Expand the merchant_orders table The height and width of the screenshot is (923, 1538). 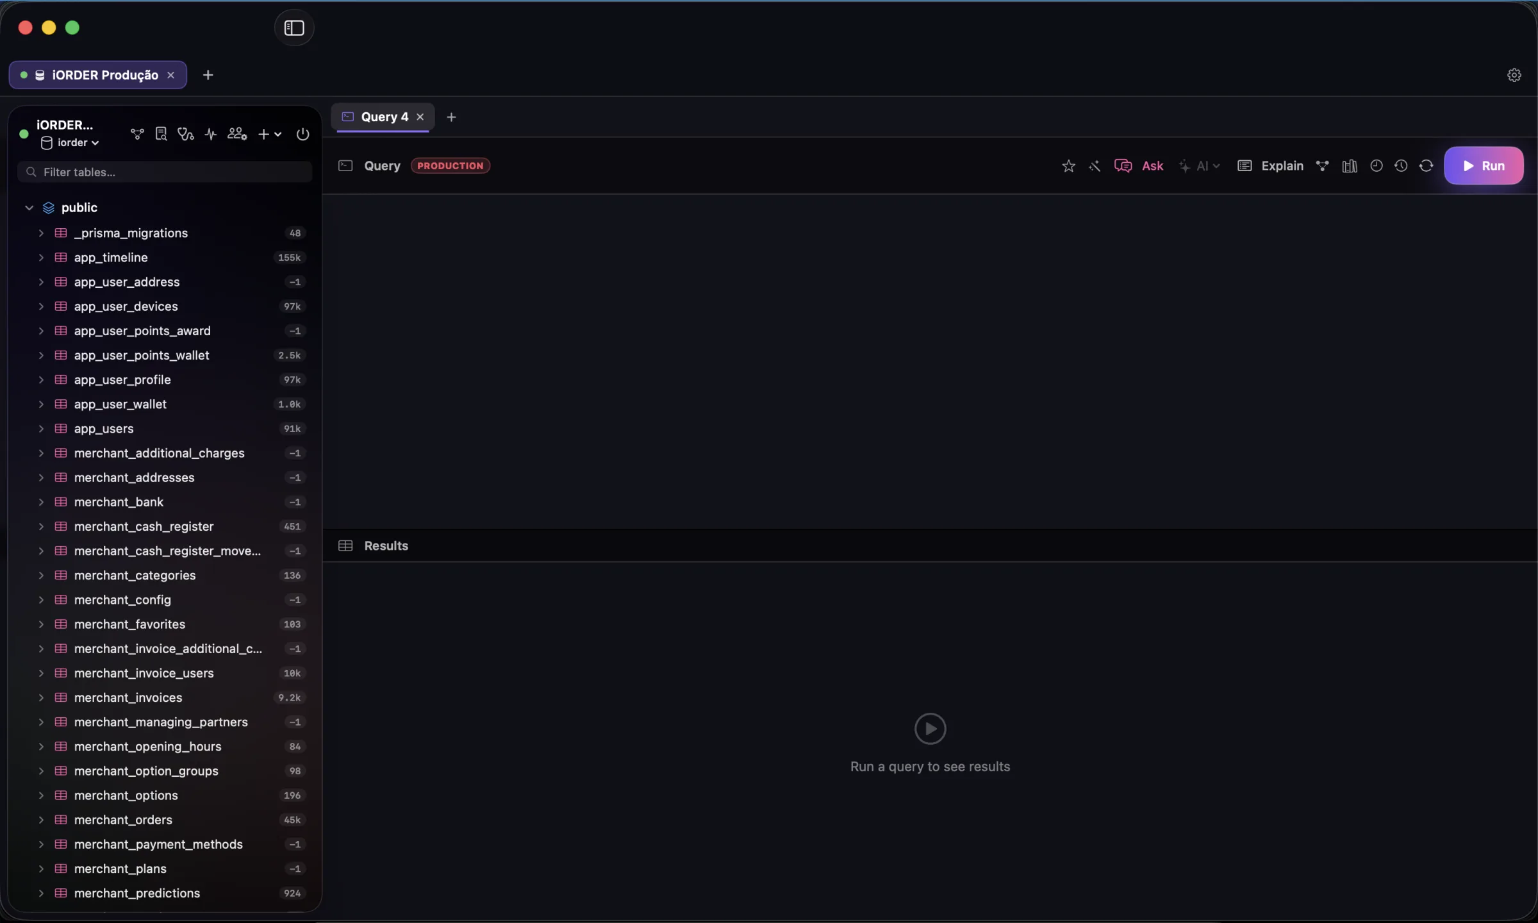pyautogui.click(x=41, y=820)
